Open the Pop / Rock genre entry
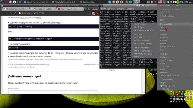193x108 pixels. 175,73
